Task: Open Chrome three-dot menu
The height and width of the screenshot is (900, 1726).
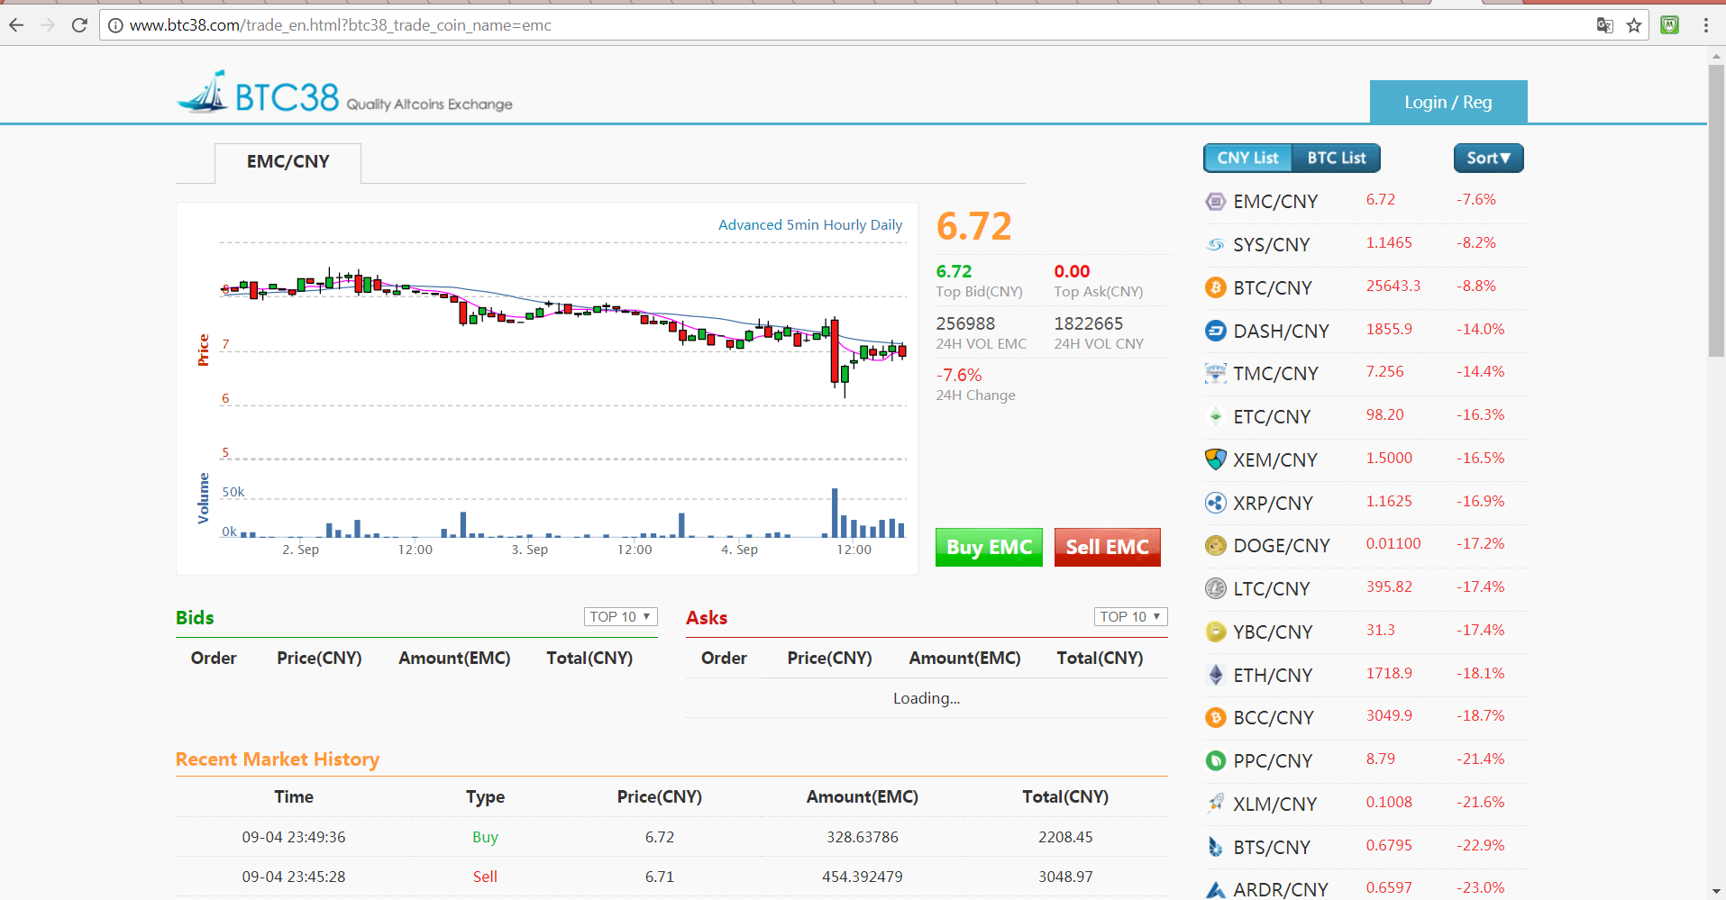Action: click(x=1706, y=25)
